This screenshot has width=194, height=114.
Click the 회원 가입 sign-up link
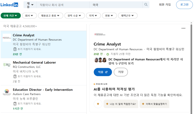click(165, 4)
